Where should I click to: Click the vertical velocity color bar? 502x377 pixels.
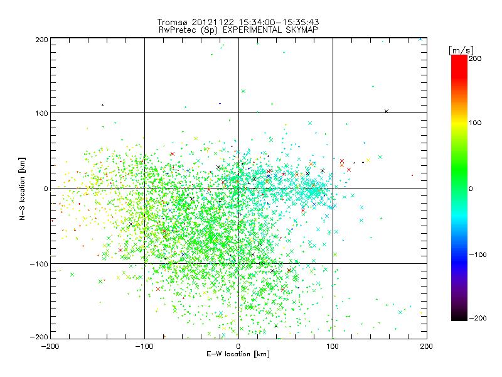coord(459,188)
